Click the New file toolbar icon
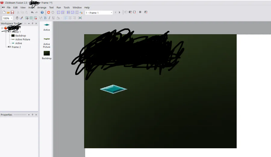 [x=4, y=12]
